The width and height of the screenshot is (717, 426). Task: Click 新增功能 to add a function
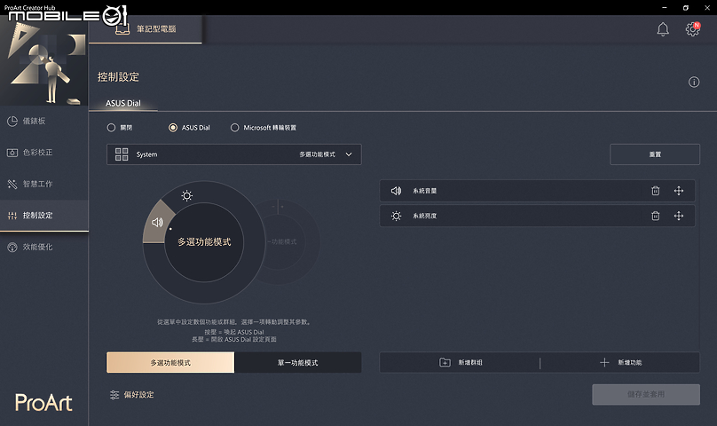(x=620, y=362)
